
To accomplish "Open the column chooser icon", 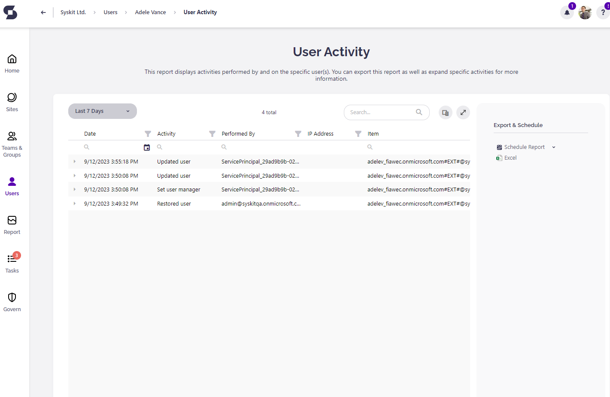I will 445,112.
